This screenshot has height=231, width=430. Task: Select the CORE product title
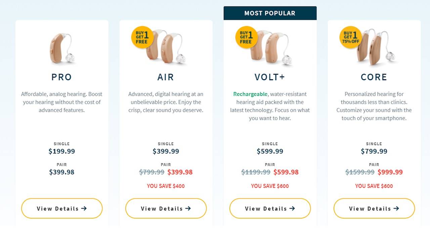(x=374, y=77)
